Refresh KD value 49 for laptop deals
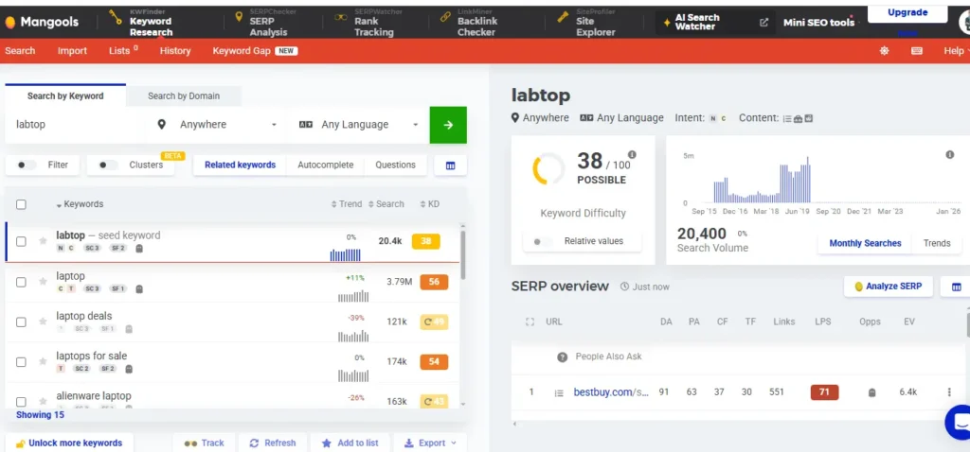 click(434, 322)
